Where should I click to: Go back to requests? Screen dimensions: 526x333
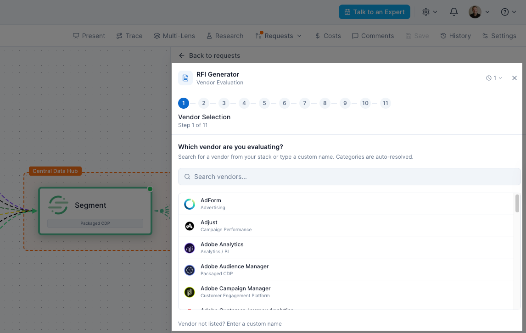(x=210, y=55)
